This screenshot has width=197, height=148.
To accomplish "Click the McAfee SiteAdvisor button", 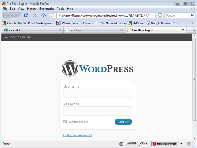I will click(x=164, y=144).
